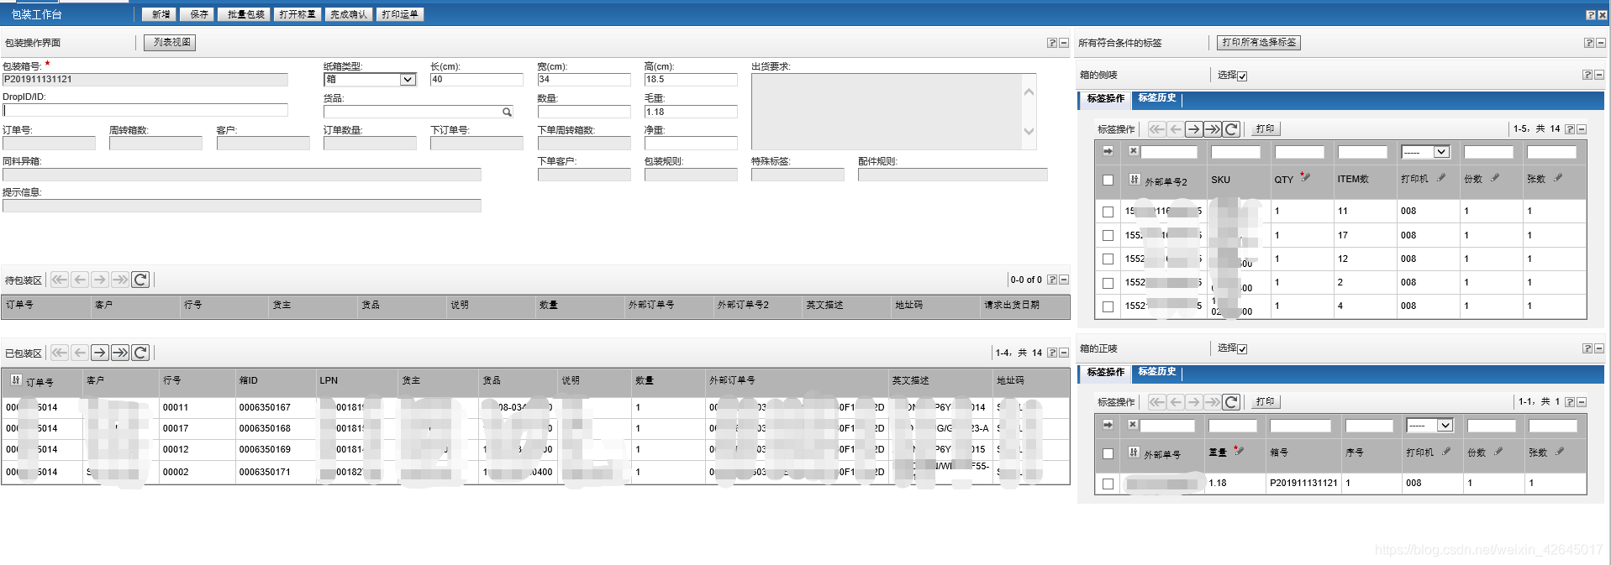Screen dimensions: 1611x565
Task: Go to next page in 已包装区
Action: 100,353
